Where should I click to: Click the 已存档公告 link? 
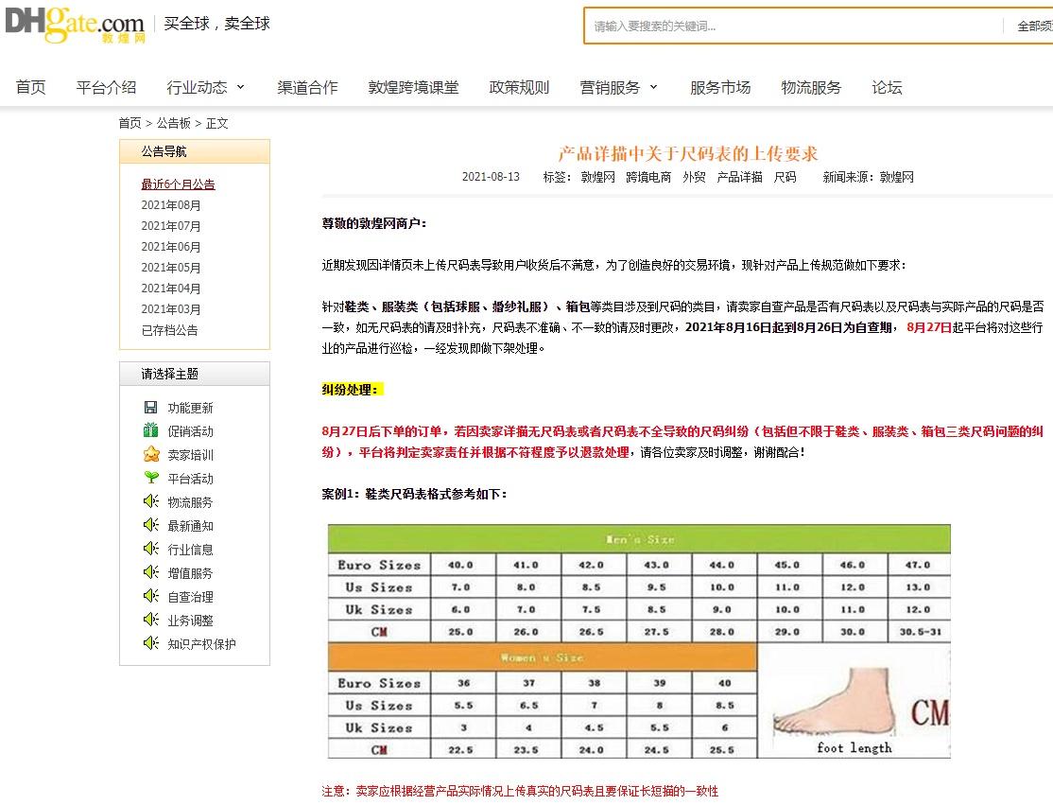click(x=169, y=330)
